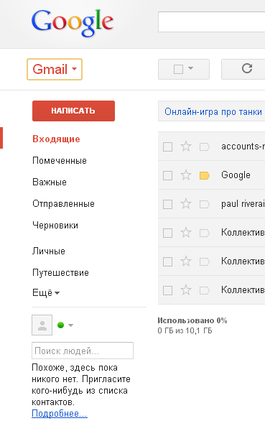This screenshot has height=431, width=265.
Task: Star the paul riverai message
Action: (x=186, y=204)
